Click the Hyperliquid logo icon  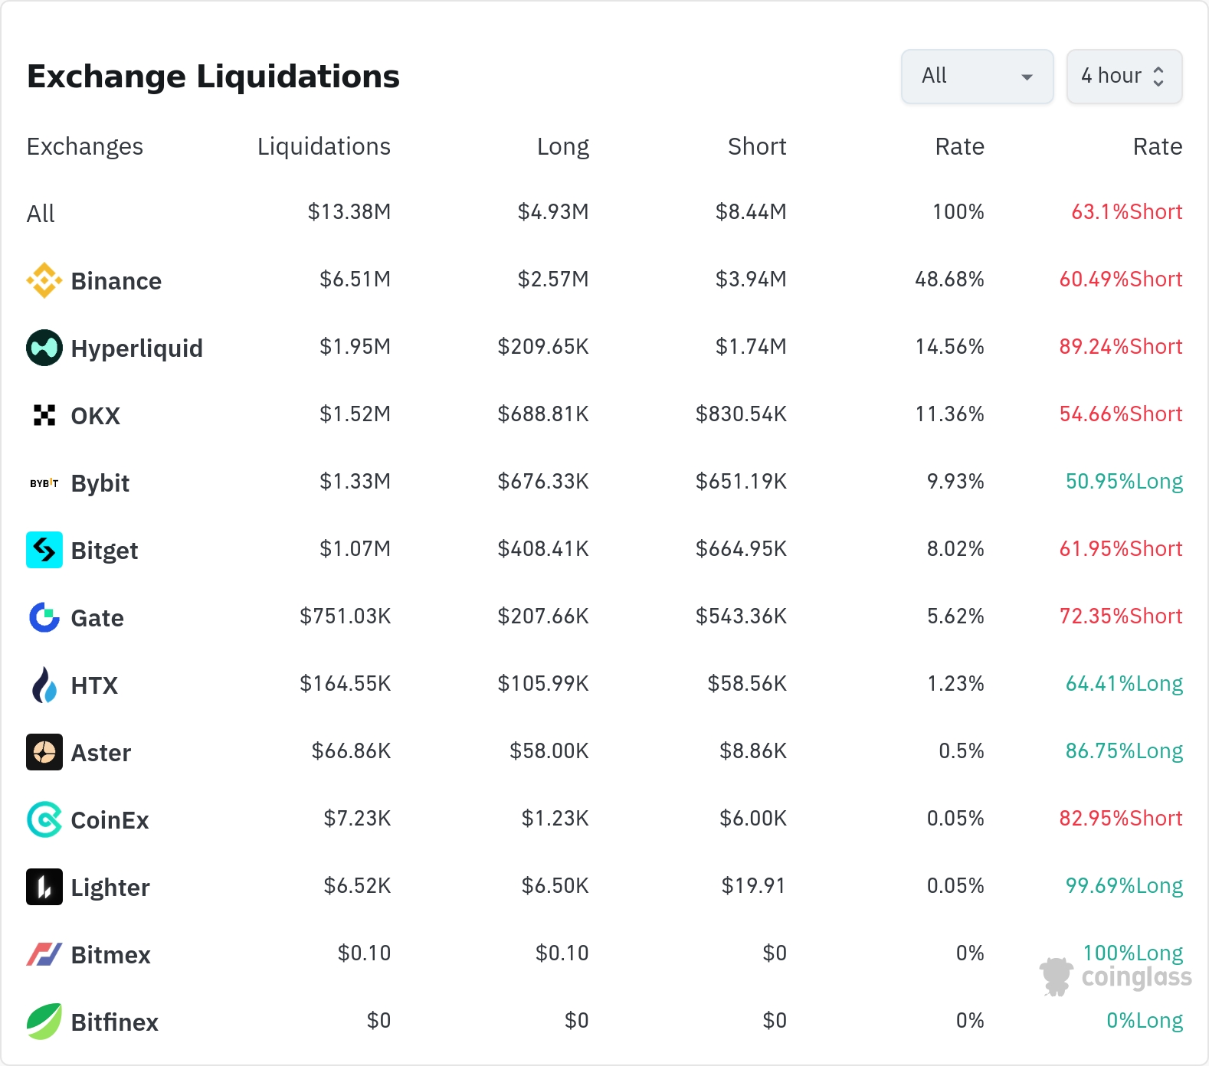pos(44,348)
